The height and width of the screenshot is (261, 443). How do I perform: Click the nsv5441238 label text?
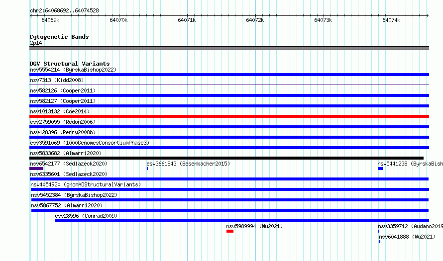tap(410, 164)
